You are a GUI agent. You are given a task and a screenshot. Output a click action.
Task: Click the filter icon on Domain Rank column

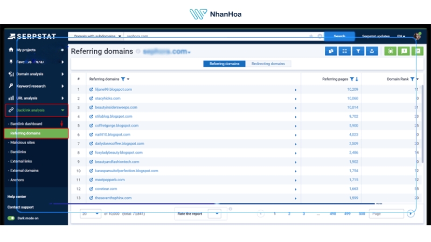pyautogui.click(x=412, y=79)
